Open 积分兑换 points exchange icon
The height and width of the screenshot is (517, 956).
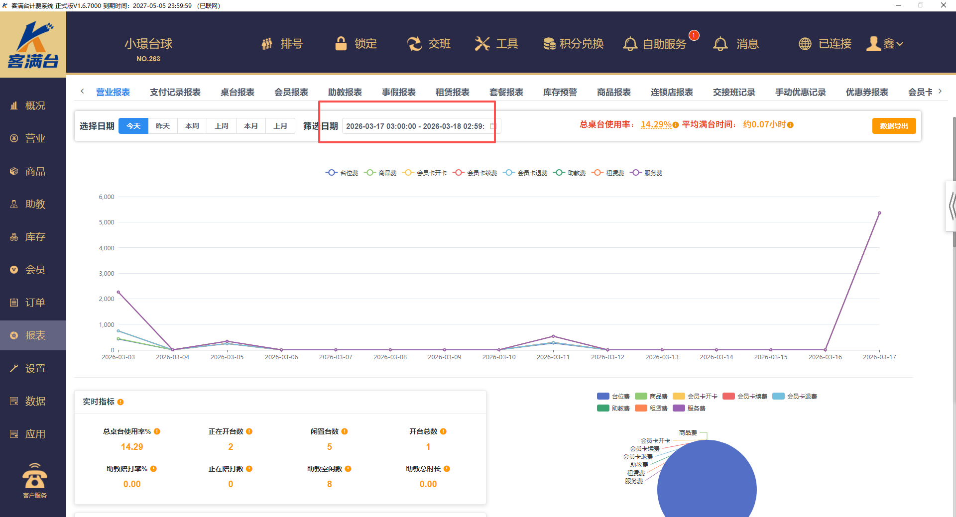coord(549,44)
